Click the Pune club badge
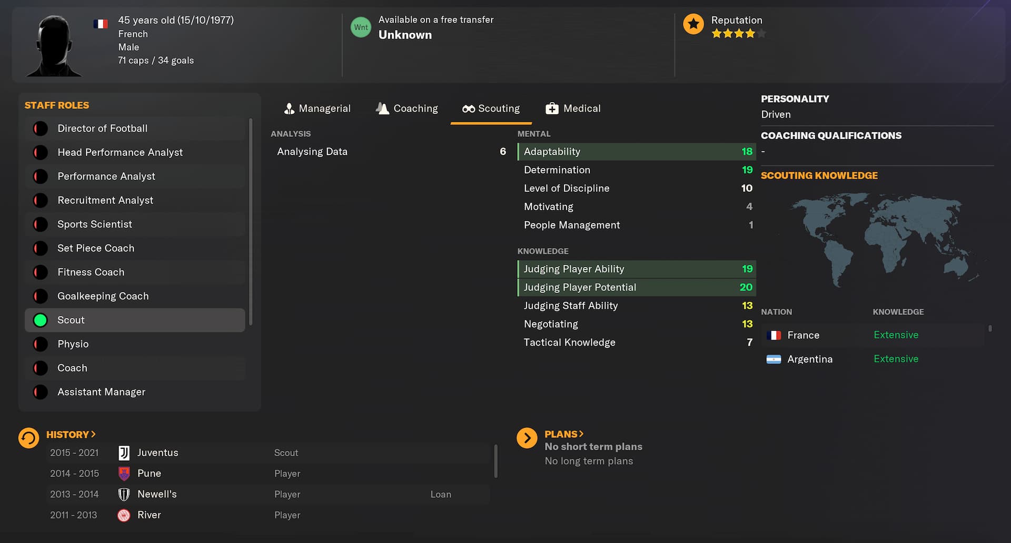Viewport: 1011px width, 543px height. click(x=124, y=473)
